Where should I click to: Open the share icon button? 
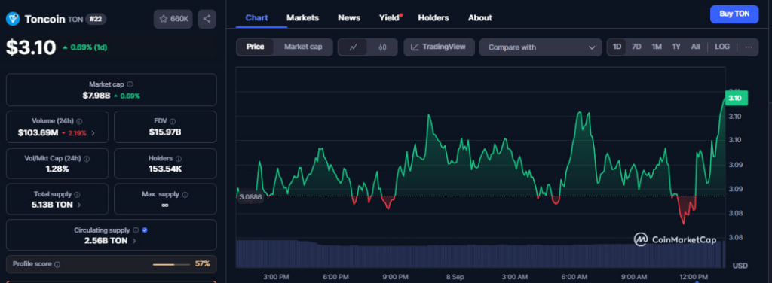[207, 19]
